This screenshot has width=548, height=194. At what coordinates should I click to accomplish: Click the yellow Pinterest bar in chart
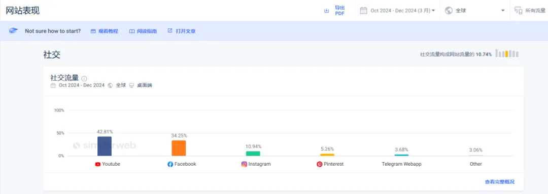click(x=327, y=155)
